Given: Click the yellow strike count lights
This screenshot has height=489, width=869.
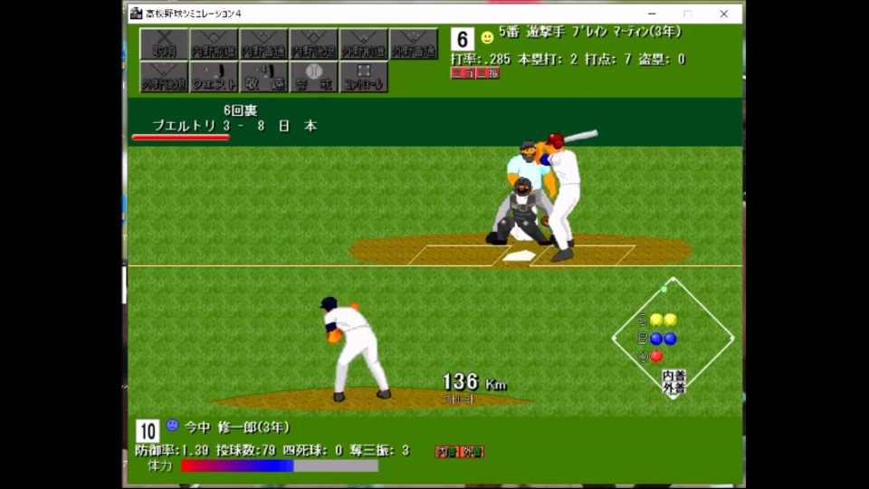Looking at the screenshot, I should [664, 320].
